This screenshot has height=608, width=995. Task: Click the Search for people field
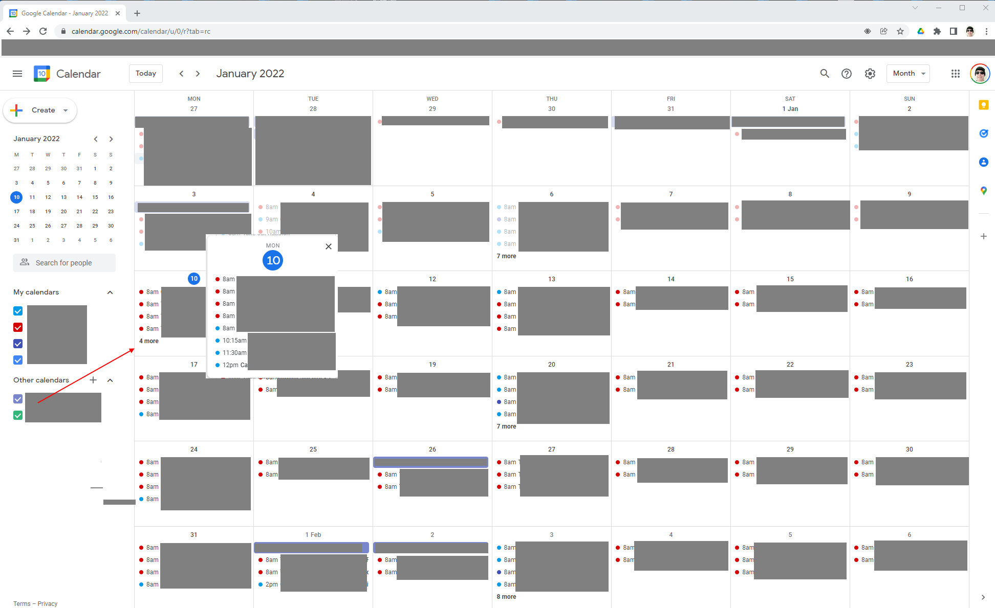pos(64,263)
